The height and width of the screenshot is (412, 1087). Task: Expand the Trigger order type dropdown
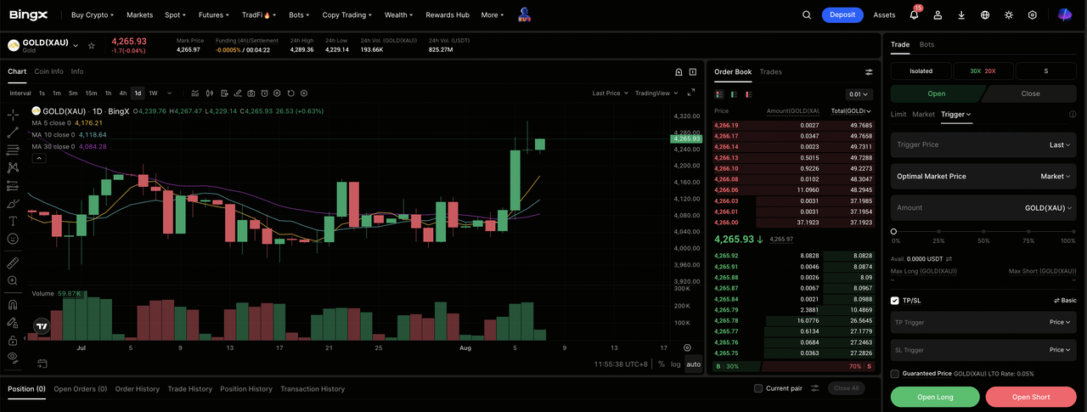click(956, 114)
